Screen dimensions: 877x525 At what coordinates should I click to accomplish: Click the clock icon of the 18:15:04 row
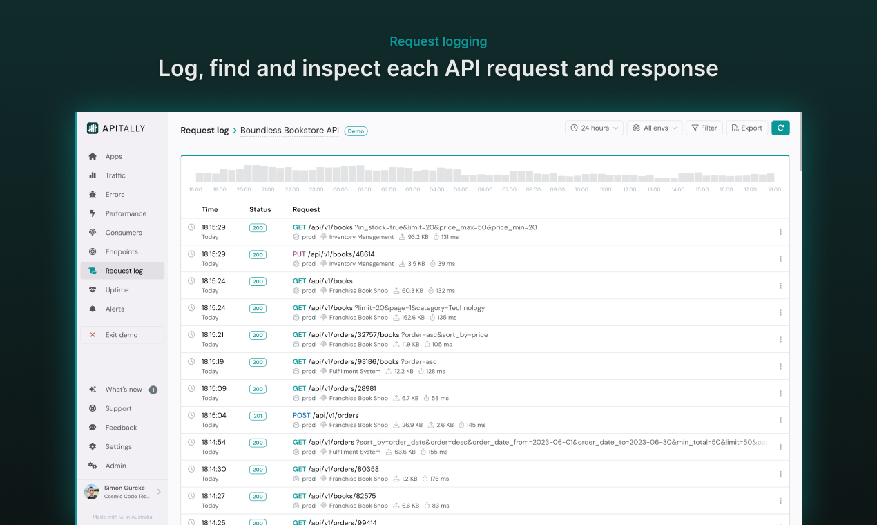point(191,415)
